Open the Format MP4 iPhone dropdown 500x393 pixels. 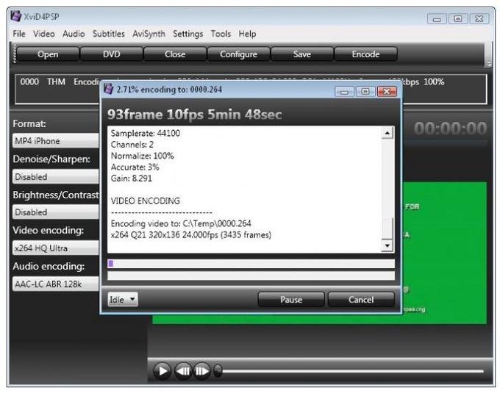click(56, 141)
